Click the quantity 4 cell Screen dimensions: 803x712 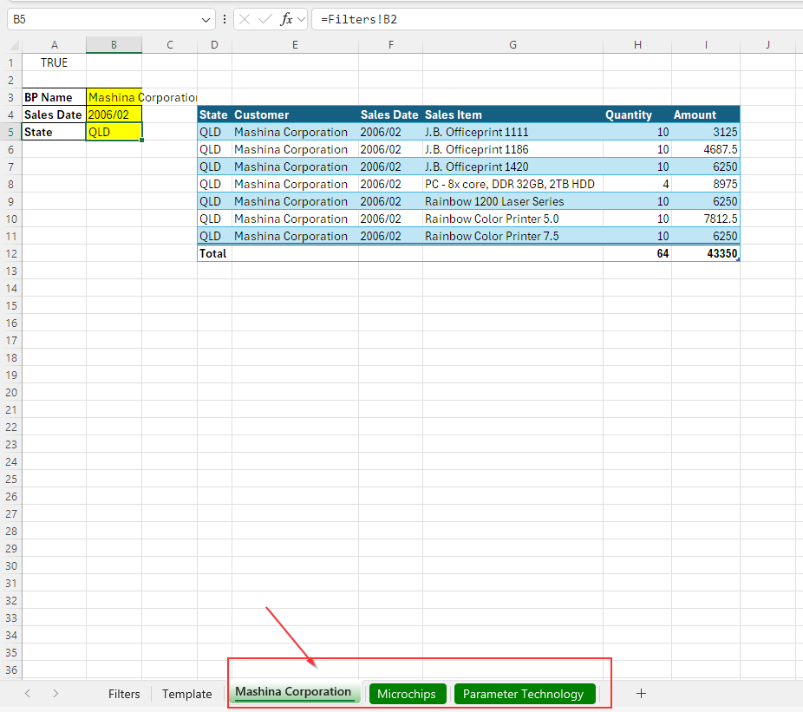pos(637,185)
